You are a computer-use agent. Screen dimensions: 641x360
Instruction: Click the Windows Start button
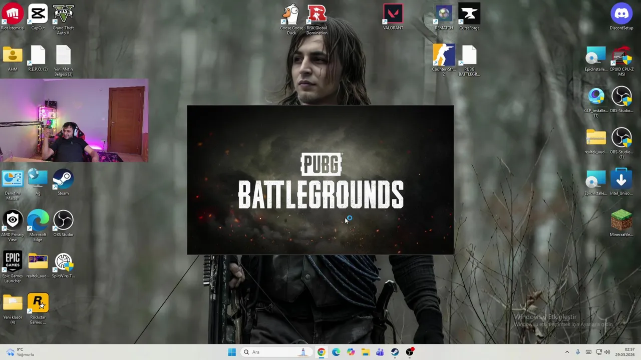232,352
